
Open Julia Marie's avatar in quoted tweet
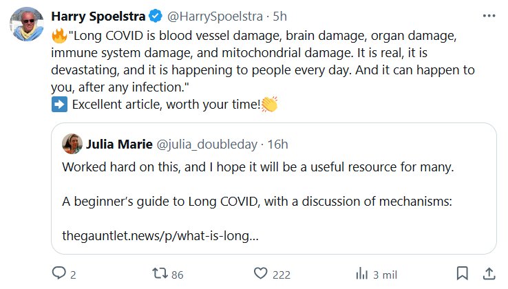click(72, 144)
